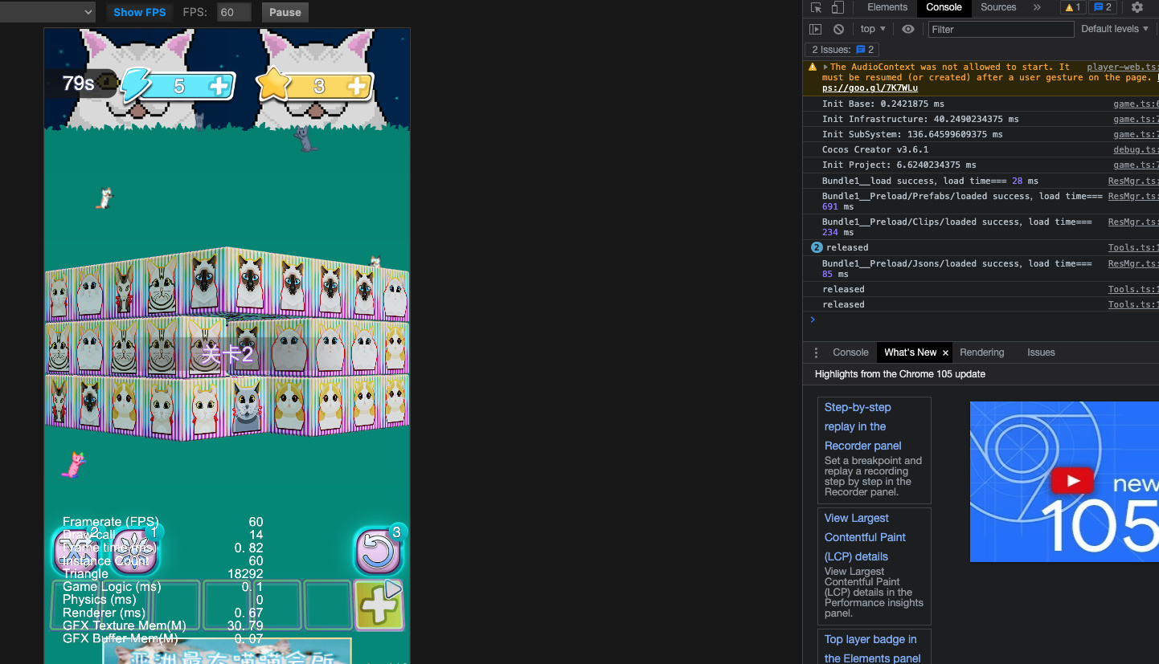
Task: Click the gray pixel cat on the grass
Action: point(305,138)
